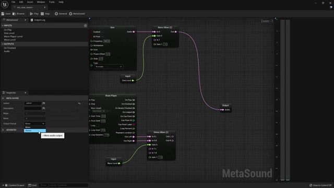
Task: Click the Stereo Mixer In 0 R pin
Action: click(x=149, y=140)
